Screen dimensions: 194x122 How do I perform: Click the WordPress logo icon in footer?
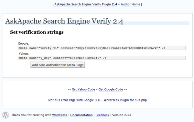pyautogui.click(x=5, y=115)
